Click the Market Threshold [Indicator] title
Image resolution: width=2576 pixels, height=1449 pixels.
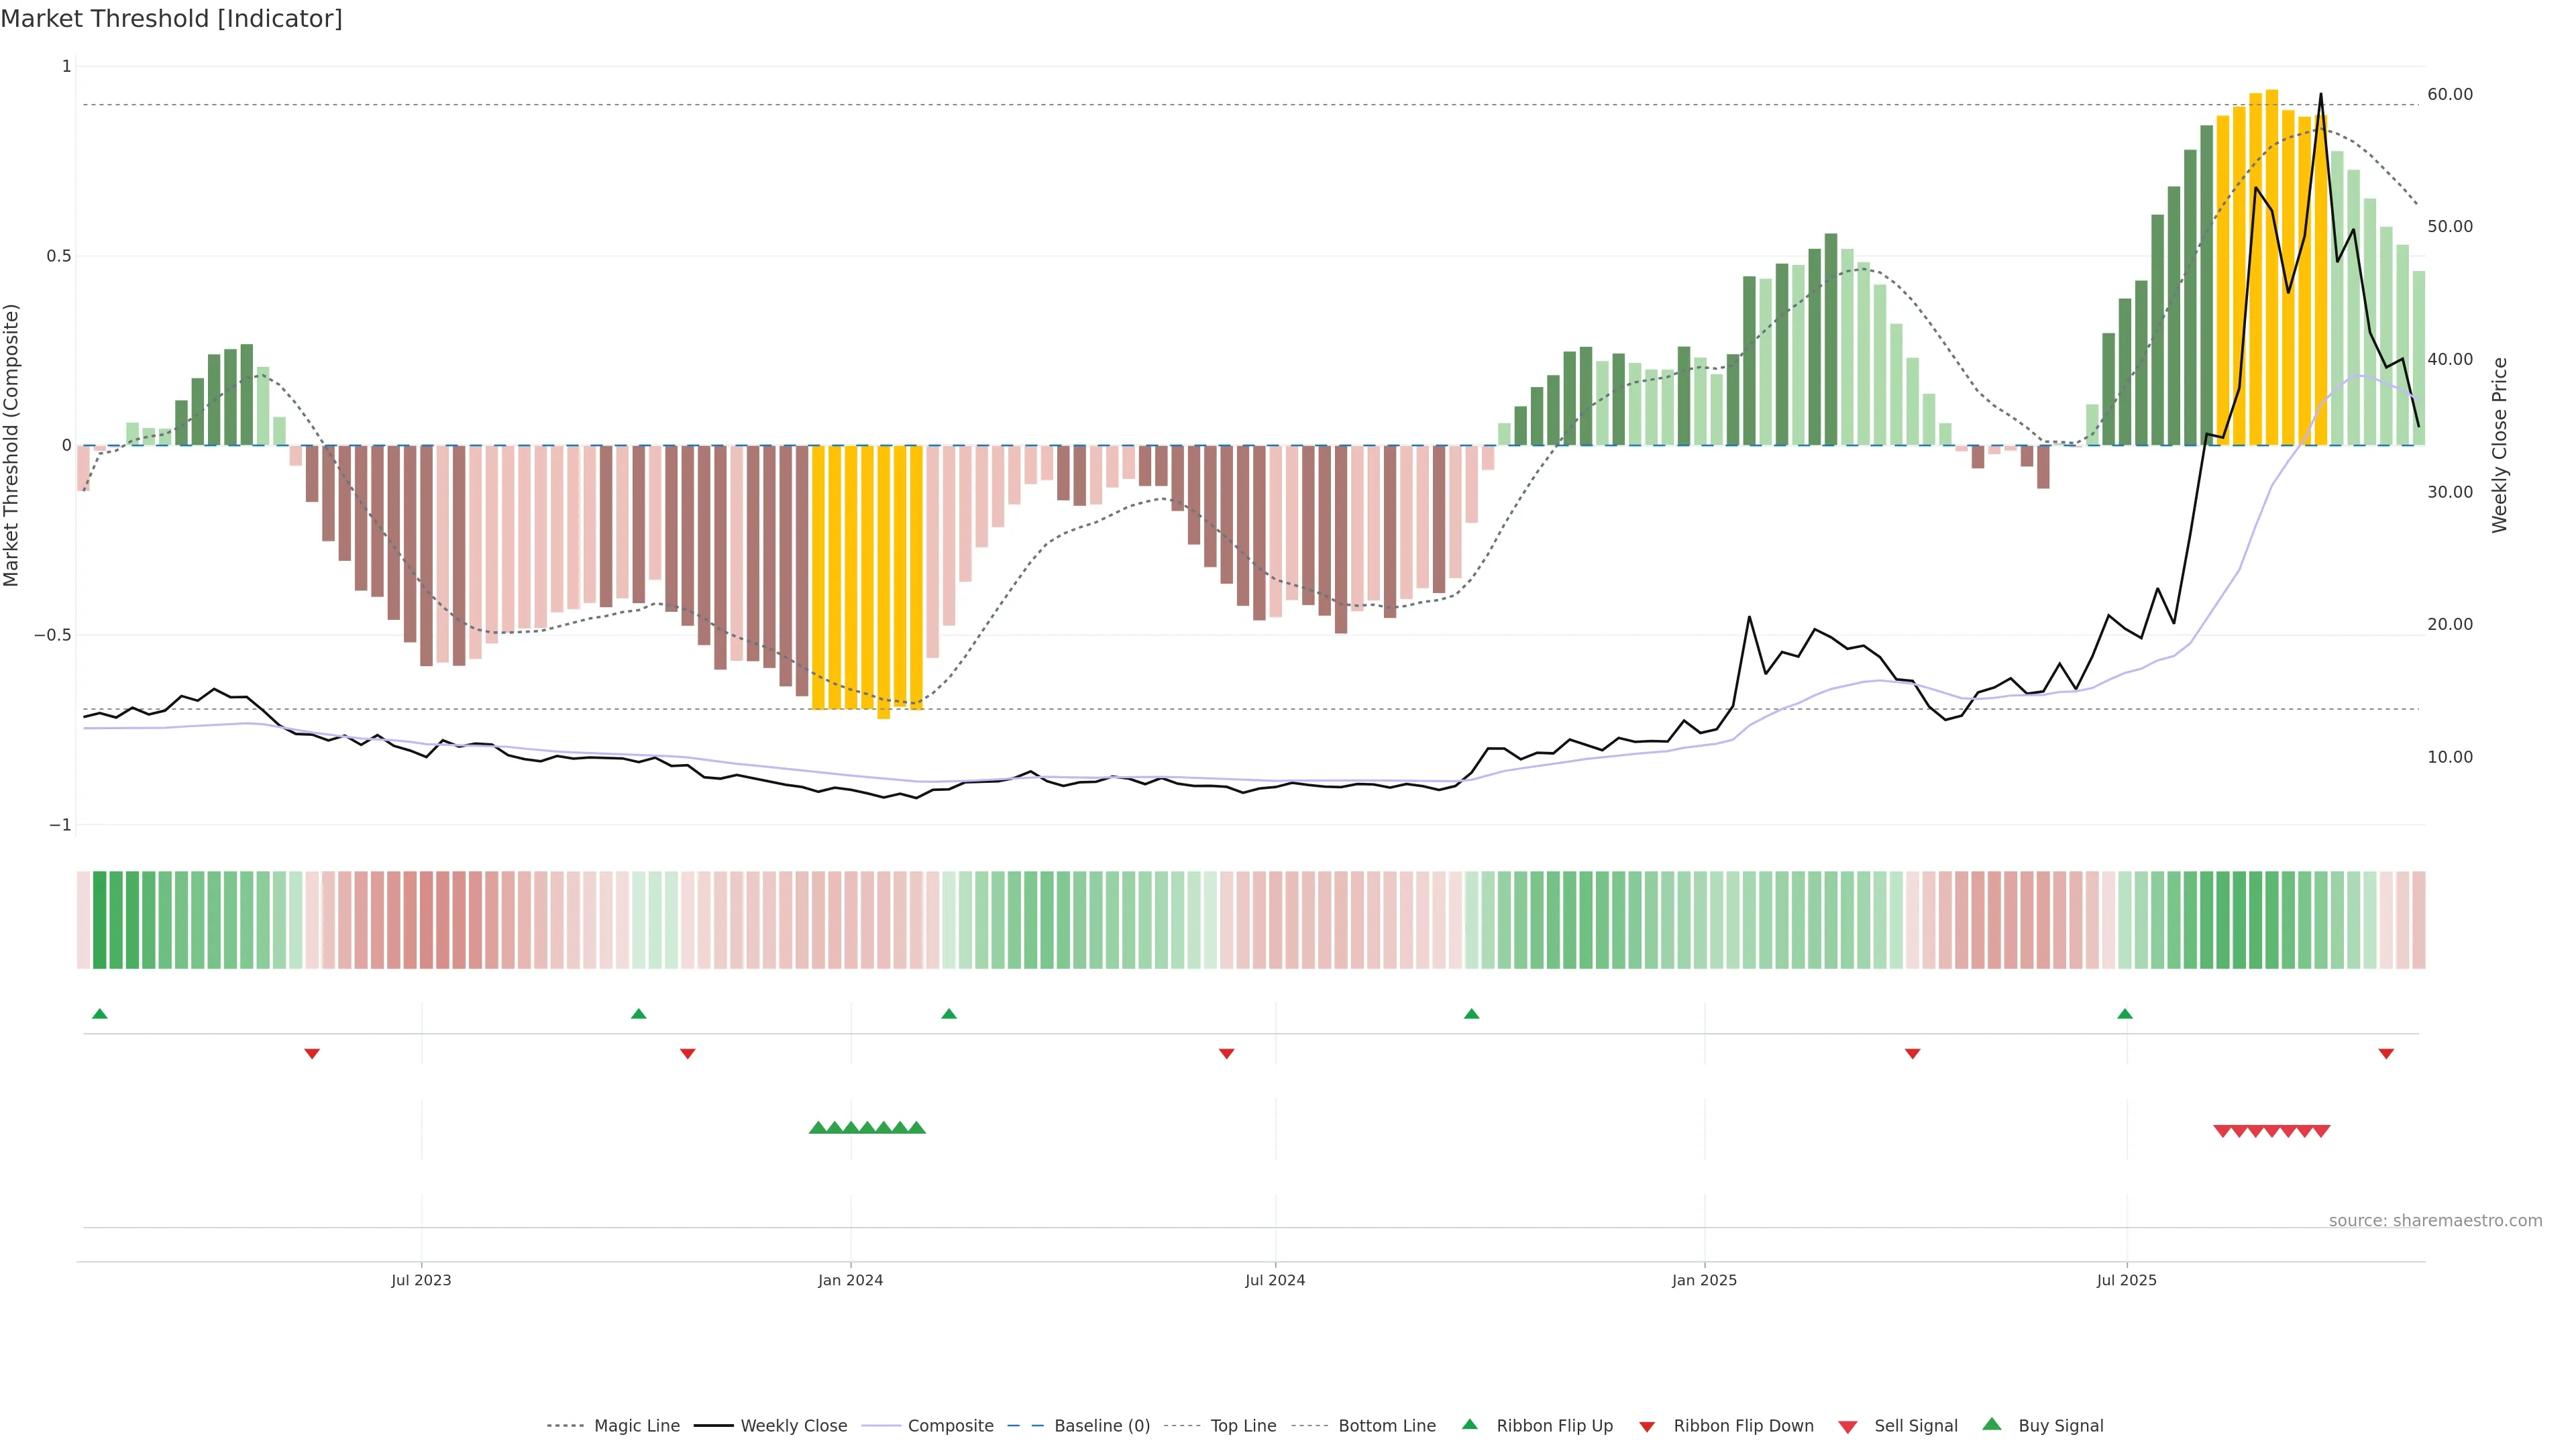pos(171,19)
